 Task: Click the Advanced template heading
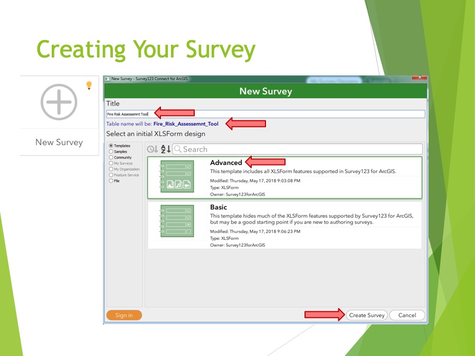point(226,162)
